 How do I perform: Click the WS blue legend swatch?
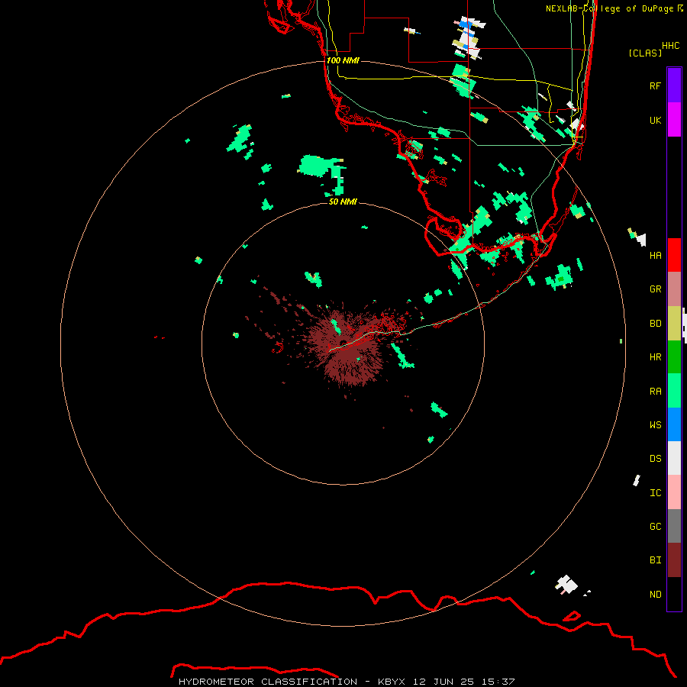674,424
